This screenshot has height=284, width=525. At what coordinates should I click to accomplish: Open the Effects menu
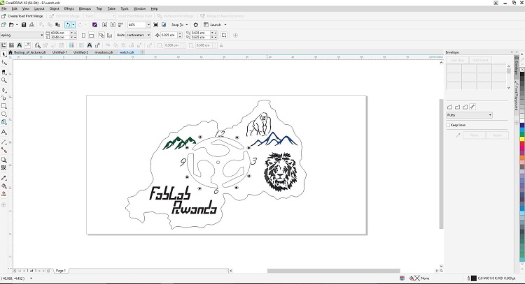(x=69, y=8)
